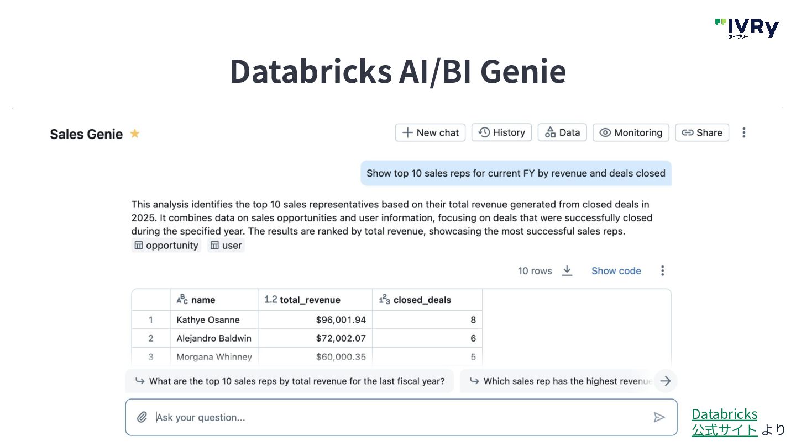Open the Monitoring view
796x447 pixels.
coord(631,132)
